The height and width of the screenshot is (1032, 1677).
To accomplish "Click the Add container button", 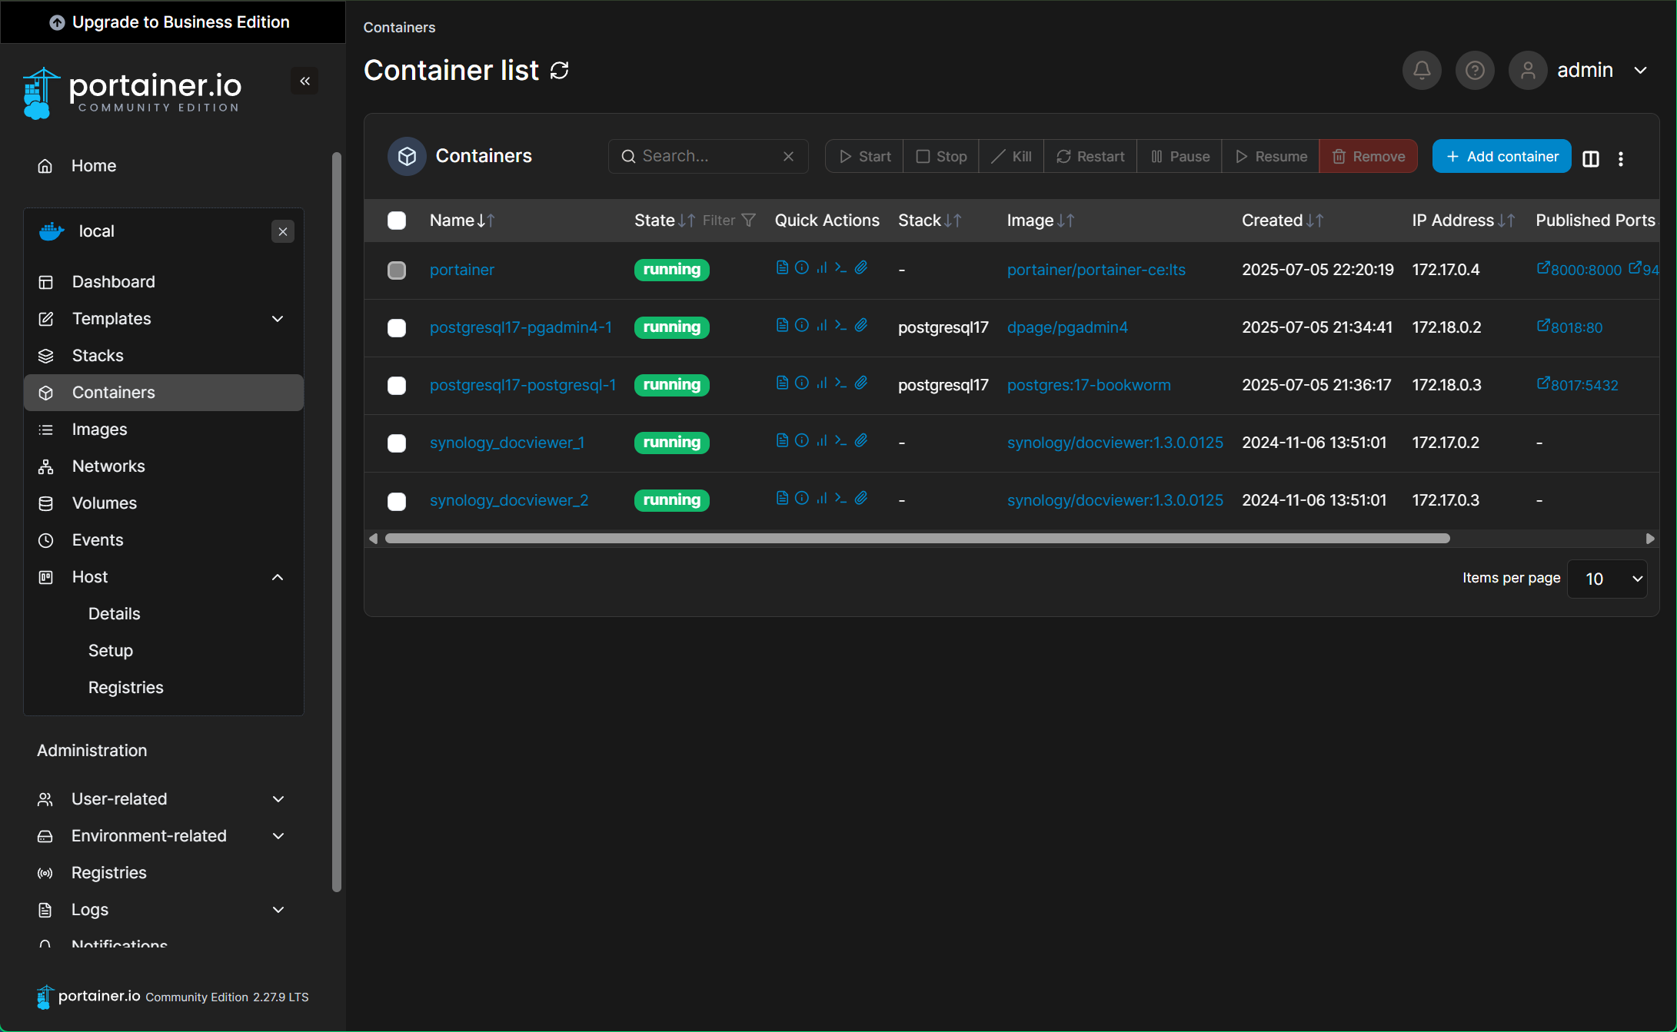I will [x=1501, y=156].
